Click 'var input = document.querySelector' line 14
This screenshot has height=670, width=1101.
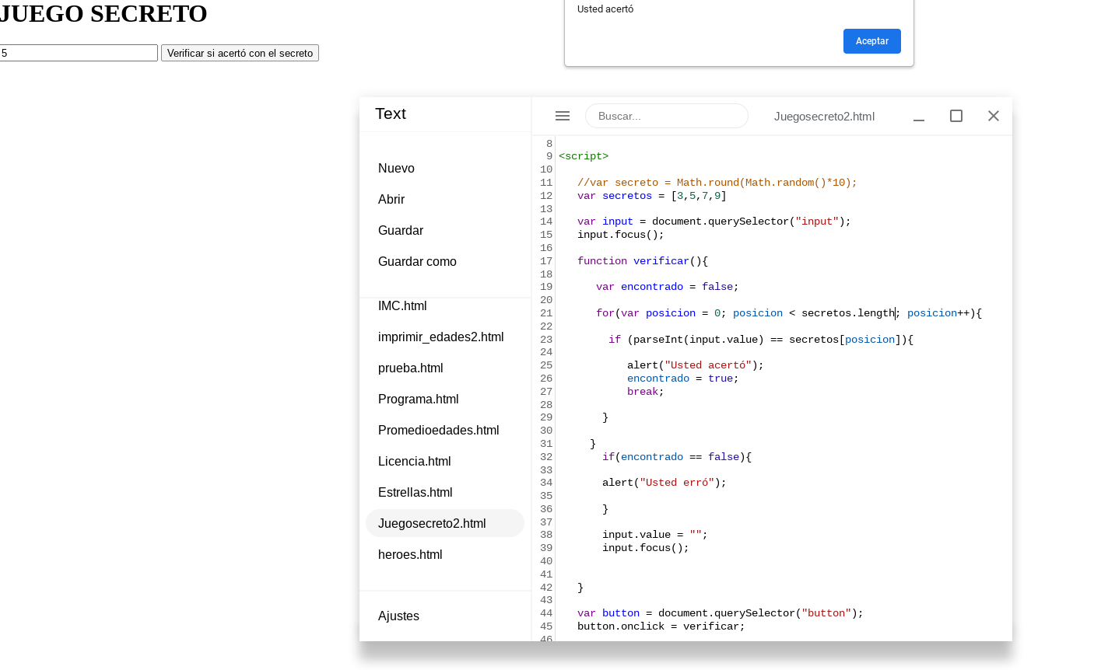tap(714, 222)
